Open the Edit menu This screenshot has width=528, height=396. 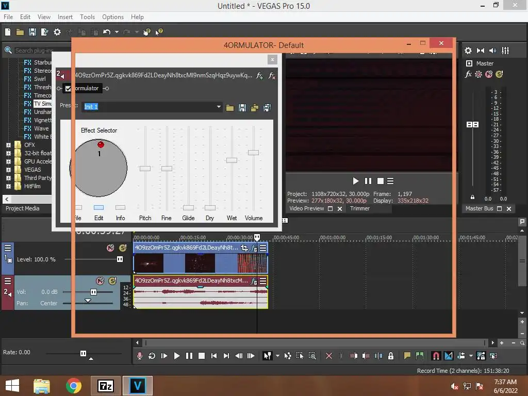click(x=25, y=17)
